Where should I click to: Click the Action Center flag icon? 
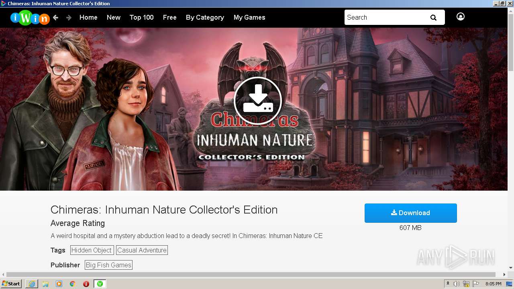[476, 284]
